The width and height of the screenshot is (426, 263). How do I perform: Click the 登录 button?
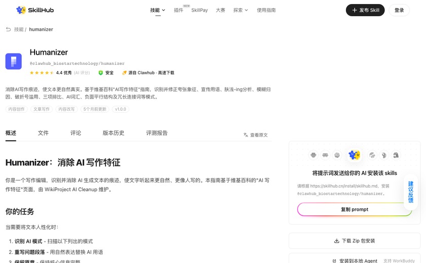click(399, 10)
